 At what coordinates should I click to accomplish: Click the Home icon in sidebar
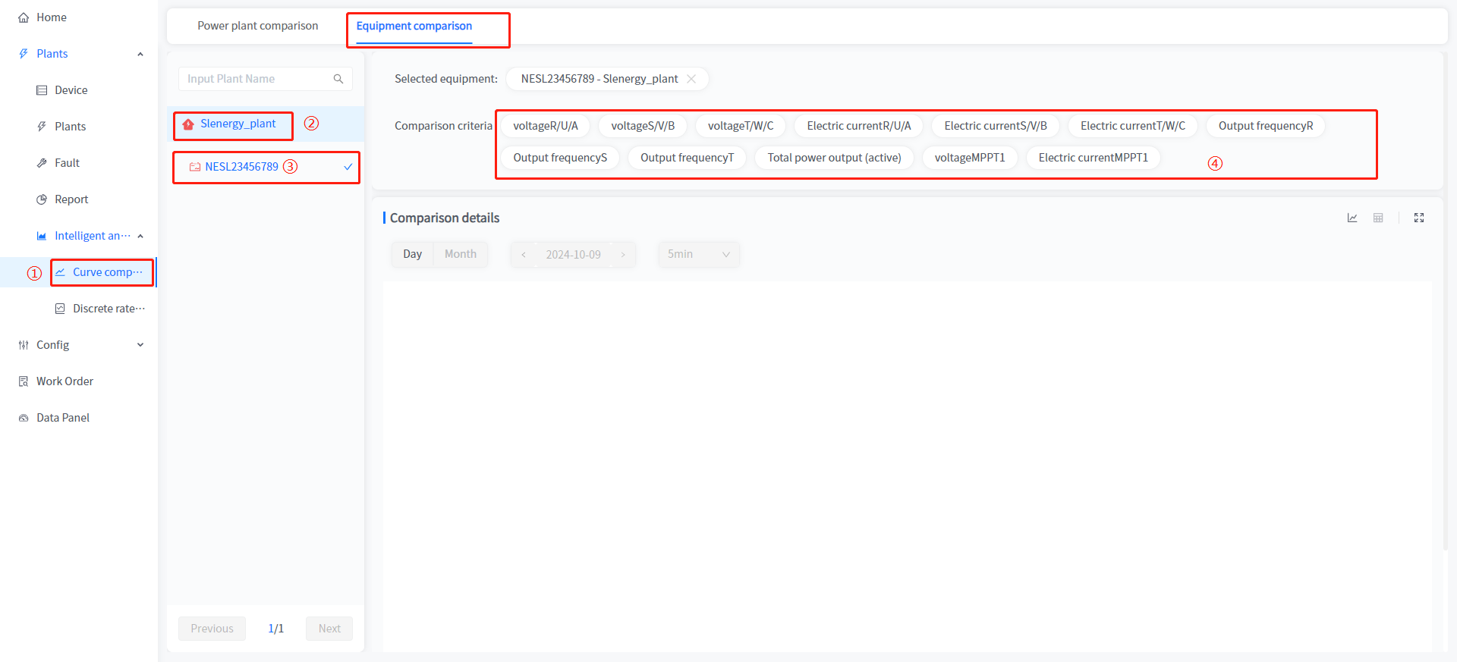[x=24, y=17]
